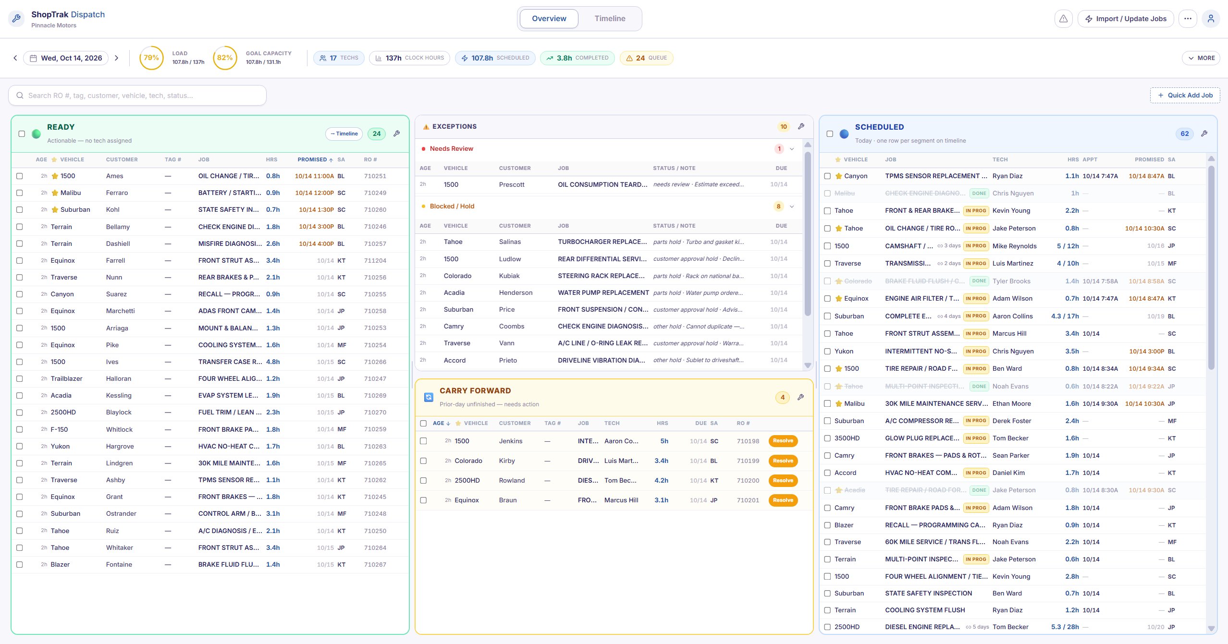Resolve the Braun Equinox carry forward job
This screenshot has width=1228, height=644.
(783, 500)
